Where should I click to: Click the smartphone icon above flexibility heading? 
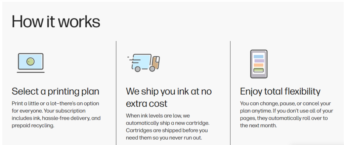pyautogui.click(x=259, y=64)
